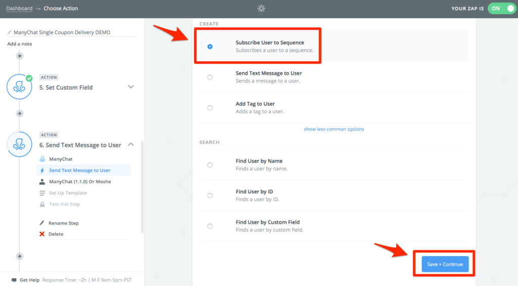This screenshot has height=286, width=518.
Task: Expand step 5 Set Custom Field chevron
Action: point(131,87)
